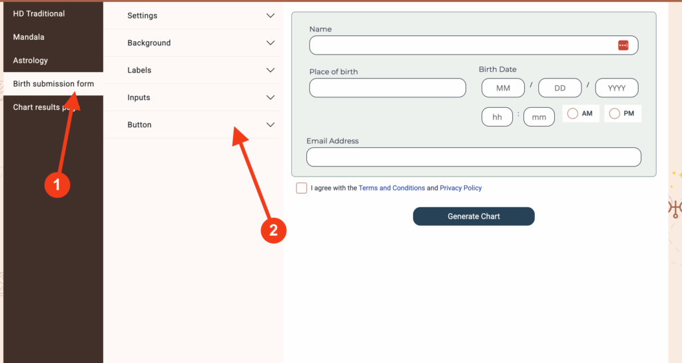
Task: Open the Privacy Policy link
Action: coord(460,188)
